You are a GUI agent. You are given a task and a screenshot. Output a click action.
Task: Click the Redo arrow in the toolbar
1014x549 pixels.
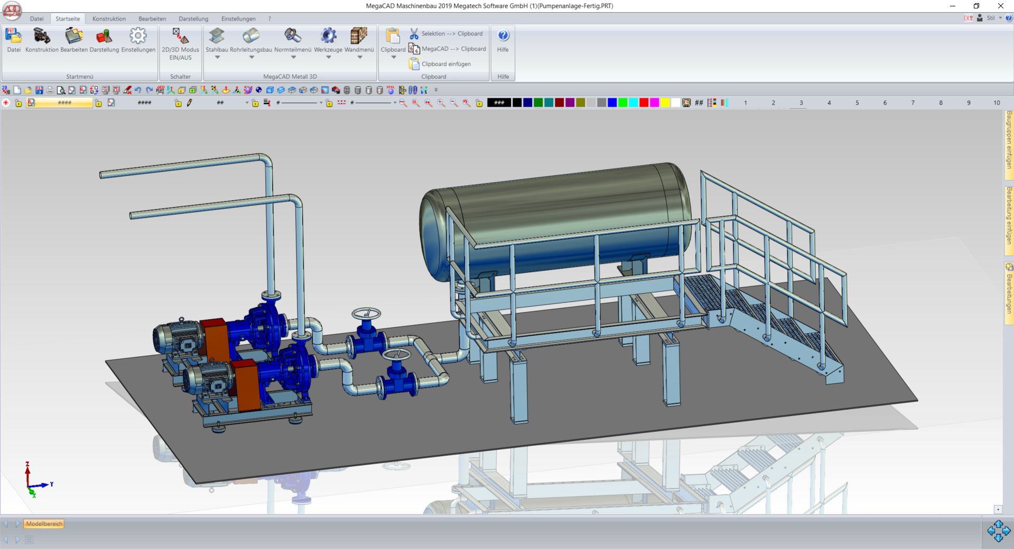click(x=150, y=90)
